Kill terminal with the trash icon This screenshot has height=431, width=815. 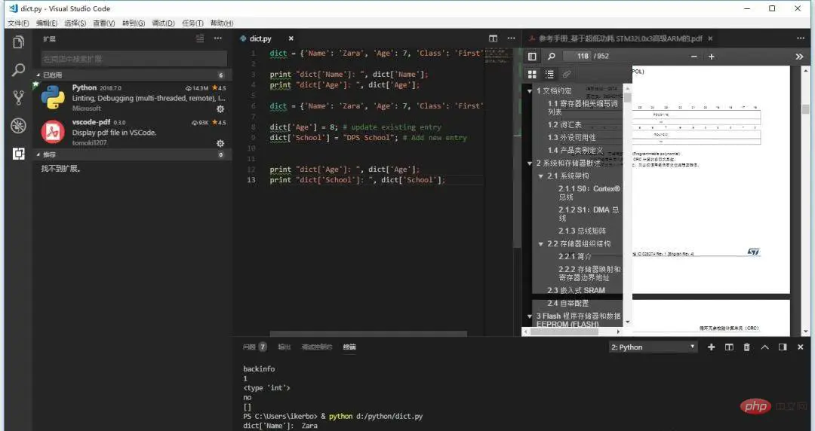pyautogui.click(x=747, y=347)
